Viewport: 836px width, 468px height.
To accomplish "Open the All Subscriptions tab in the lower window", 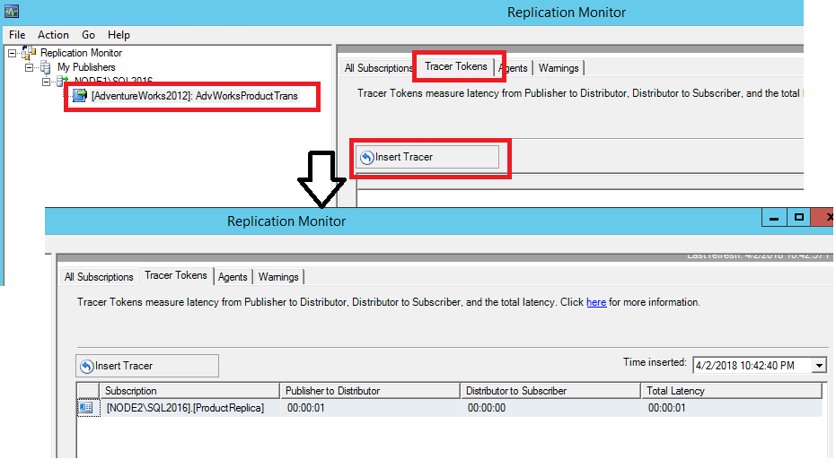I will click(x=99, y=277).
